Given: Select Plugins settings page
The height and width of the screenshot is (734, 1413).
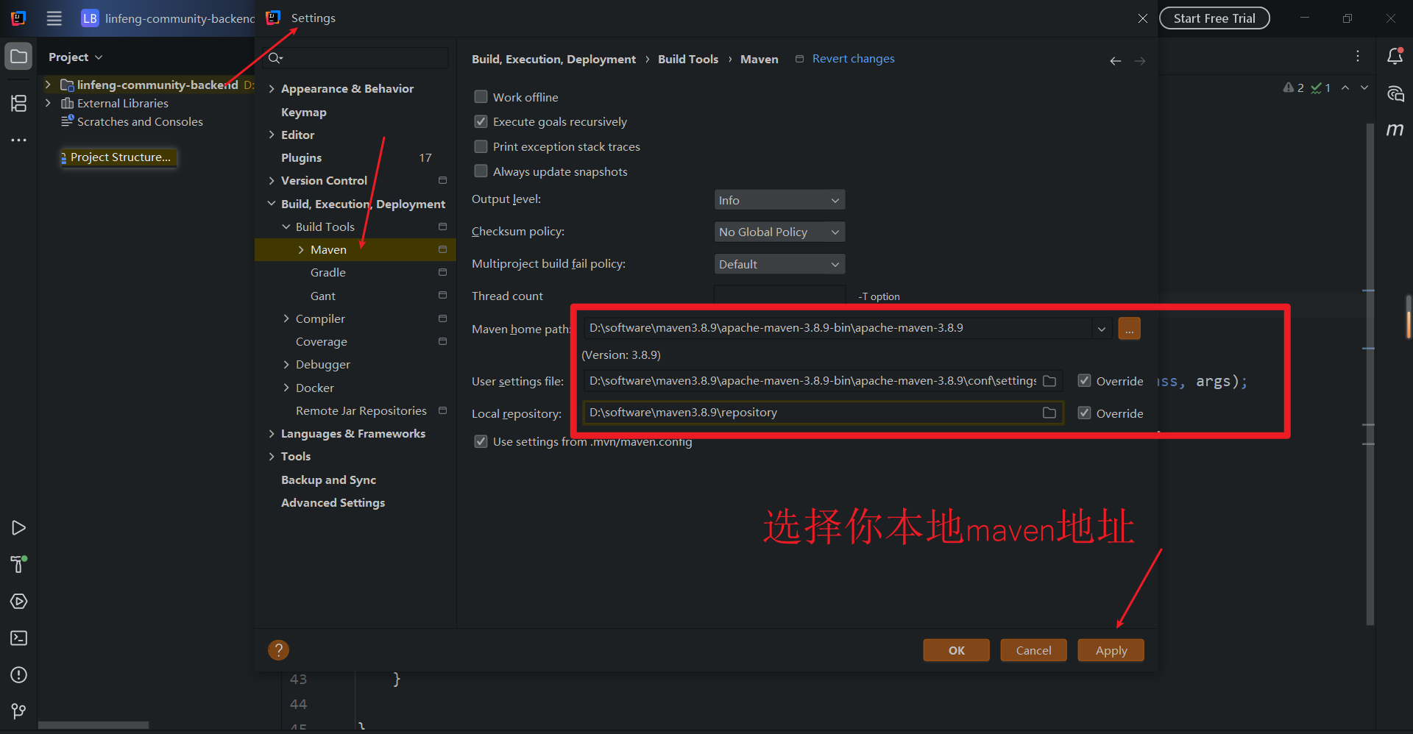Looking at the screenshot, I should [x=301, y=157].
